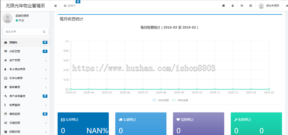This screenshot has width=288, height=135.
Task: Click the 超级管理员 name in the sidebar profile
Action: [x=22, y=16]
